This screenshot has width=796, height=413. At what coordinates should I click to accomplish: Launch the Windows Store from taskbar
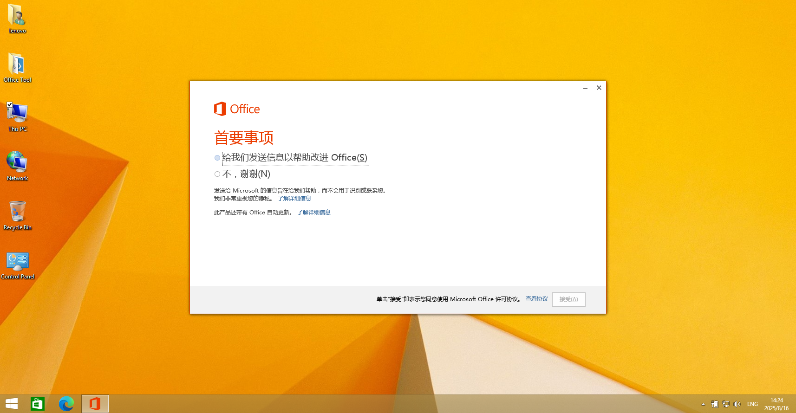[38, 404]
